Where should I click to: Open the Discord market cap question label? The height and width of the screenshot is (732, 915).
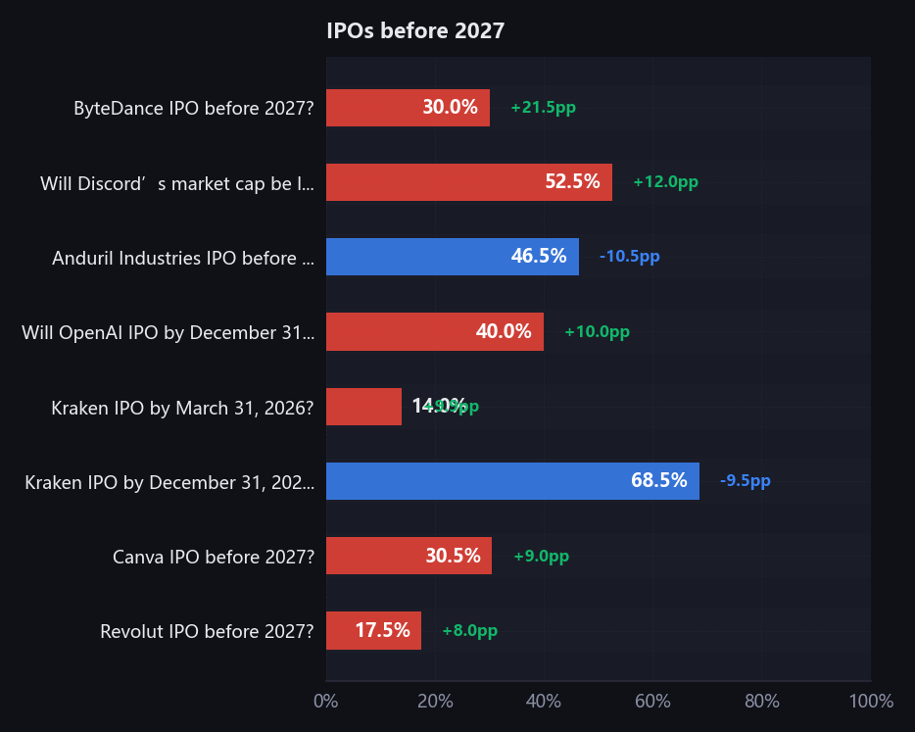pyautogui.click(x=177, y=183)
